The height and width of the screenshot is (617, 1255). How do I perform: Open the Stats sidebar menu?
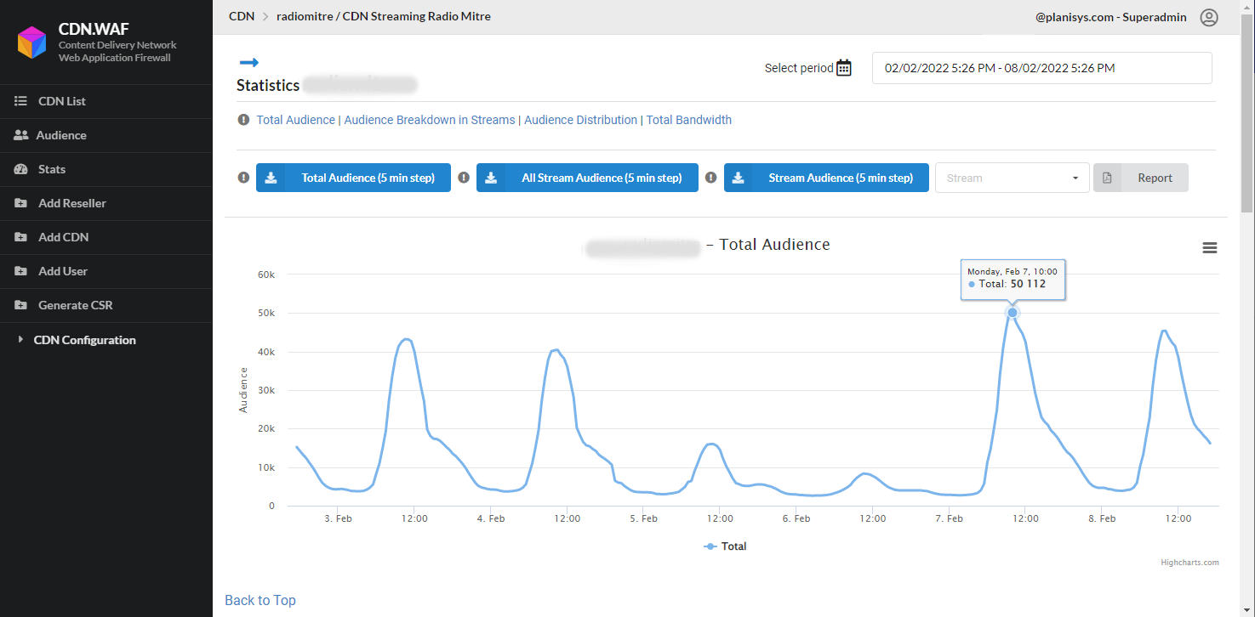click(x=106, y=169)
